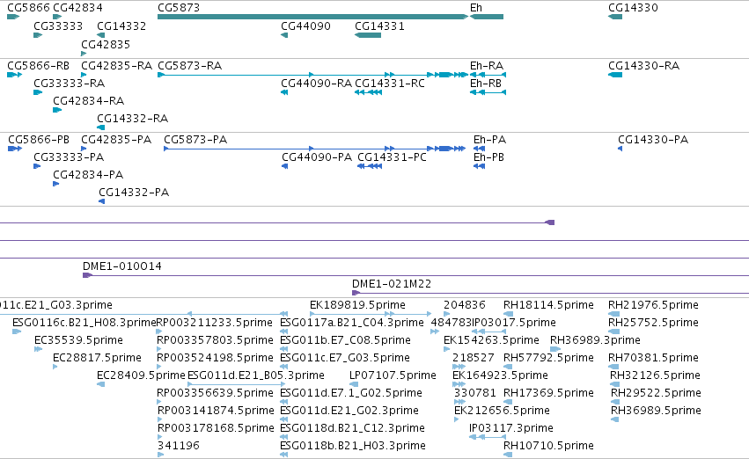Viewport: 749px width, 459px height.
Task: Open the Eh-PB protein label
Action: point(488,157)
